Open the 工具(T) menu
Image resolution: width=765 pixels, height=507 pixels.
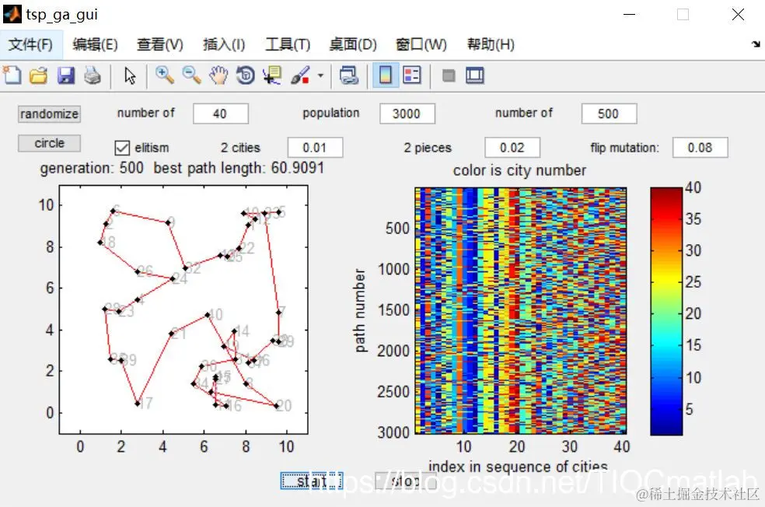pos(288,44)
